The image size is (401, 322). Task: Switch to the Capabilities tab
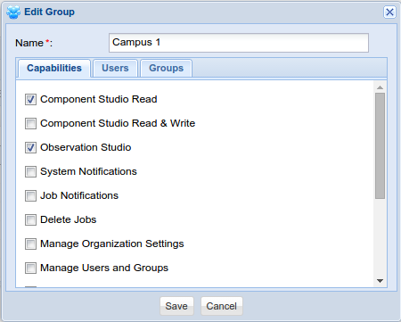click(54, 69)
